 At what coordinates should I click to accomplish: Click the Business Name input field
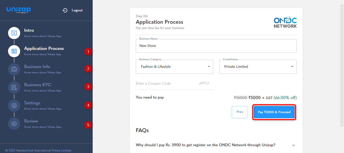[216, 46]
